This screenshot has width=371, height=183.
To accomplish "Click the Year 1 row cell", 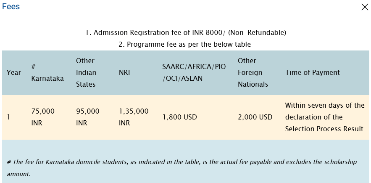I will coord(8,117).
